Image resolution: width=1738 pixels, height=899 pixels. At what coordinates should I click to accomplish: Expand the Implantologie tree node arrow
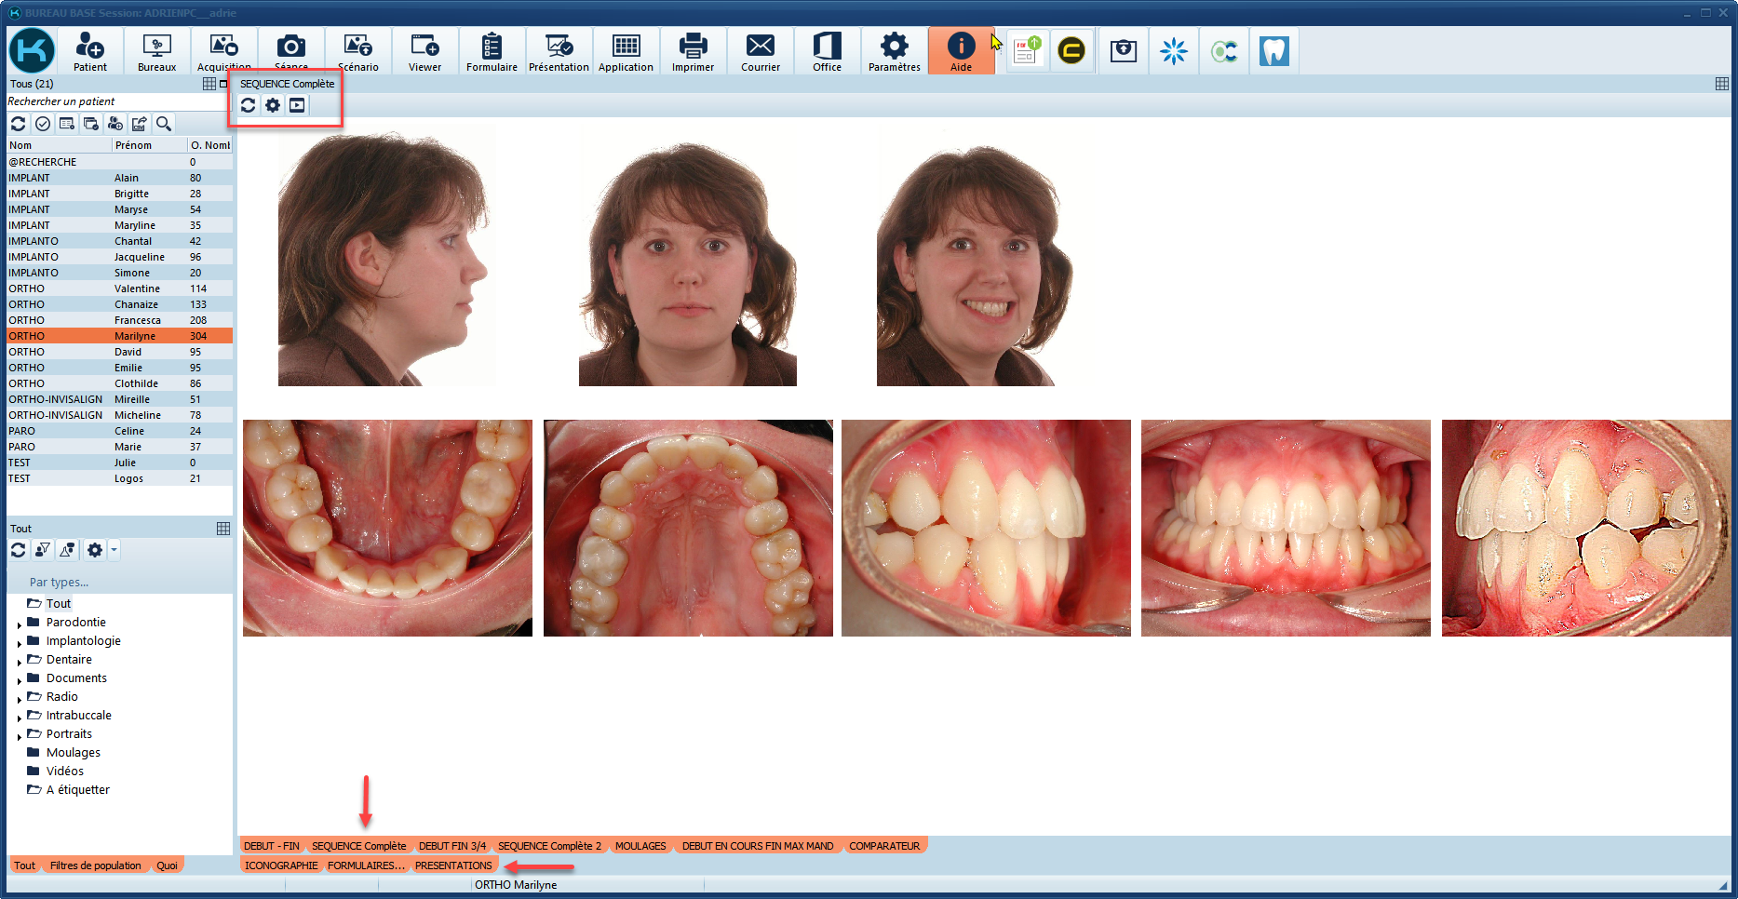point(20,643)
